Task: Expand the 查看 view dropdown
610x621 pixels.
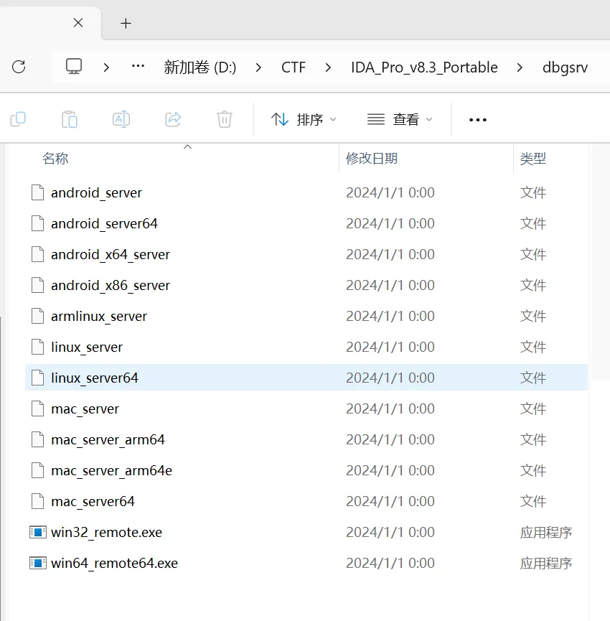Action: [400, 120]
